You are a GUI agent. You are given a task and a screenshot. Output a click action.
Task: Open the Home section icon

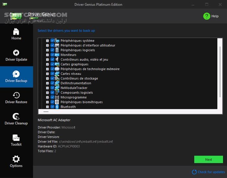pos(16,31)
